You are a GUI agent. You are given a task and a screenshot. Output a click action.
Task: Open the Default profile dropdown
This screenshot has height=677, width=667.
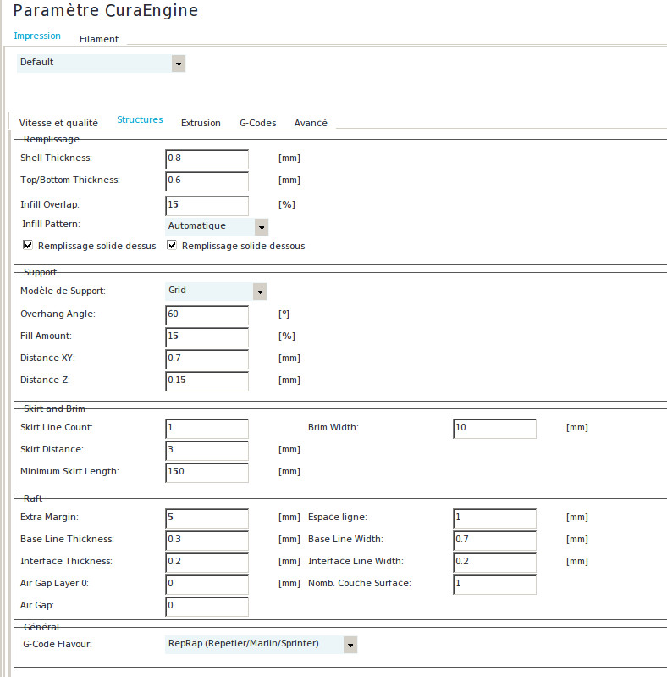tap(101, 64)
